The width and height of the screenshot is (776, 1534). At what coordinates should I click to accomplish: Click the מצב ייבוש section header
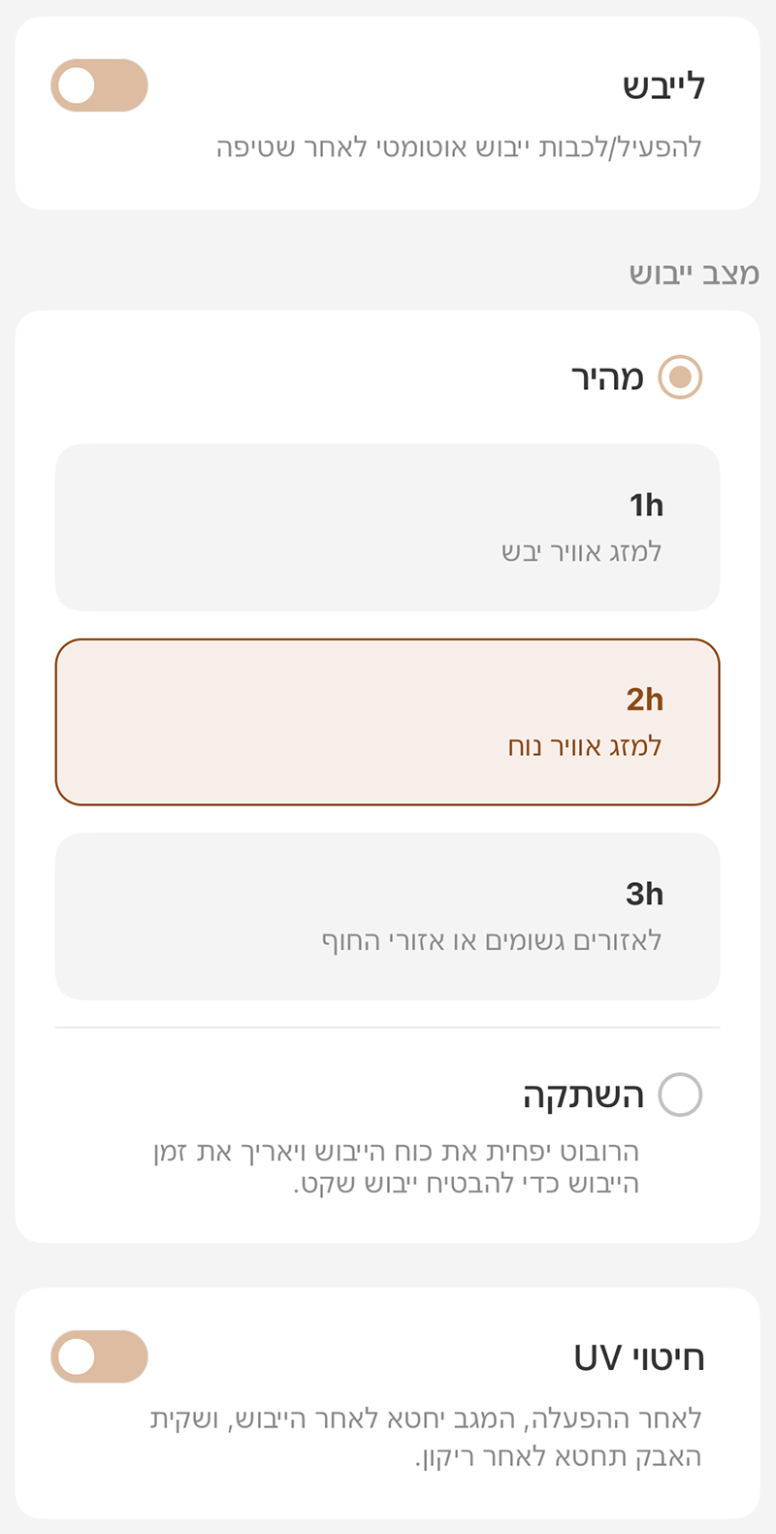(x=694, y=274)
